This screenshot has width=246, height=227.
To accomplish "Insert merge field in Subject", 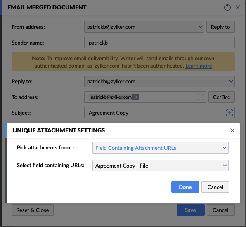I will tap(229, 113).
